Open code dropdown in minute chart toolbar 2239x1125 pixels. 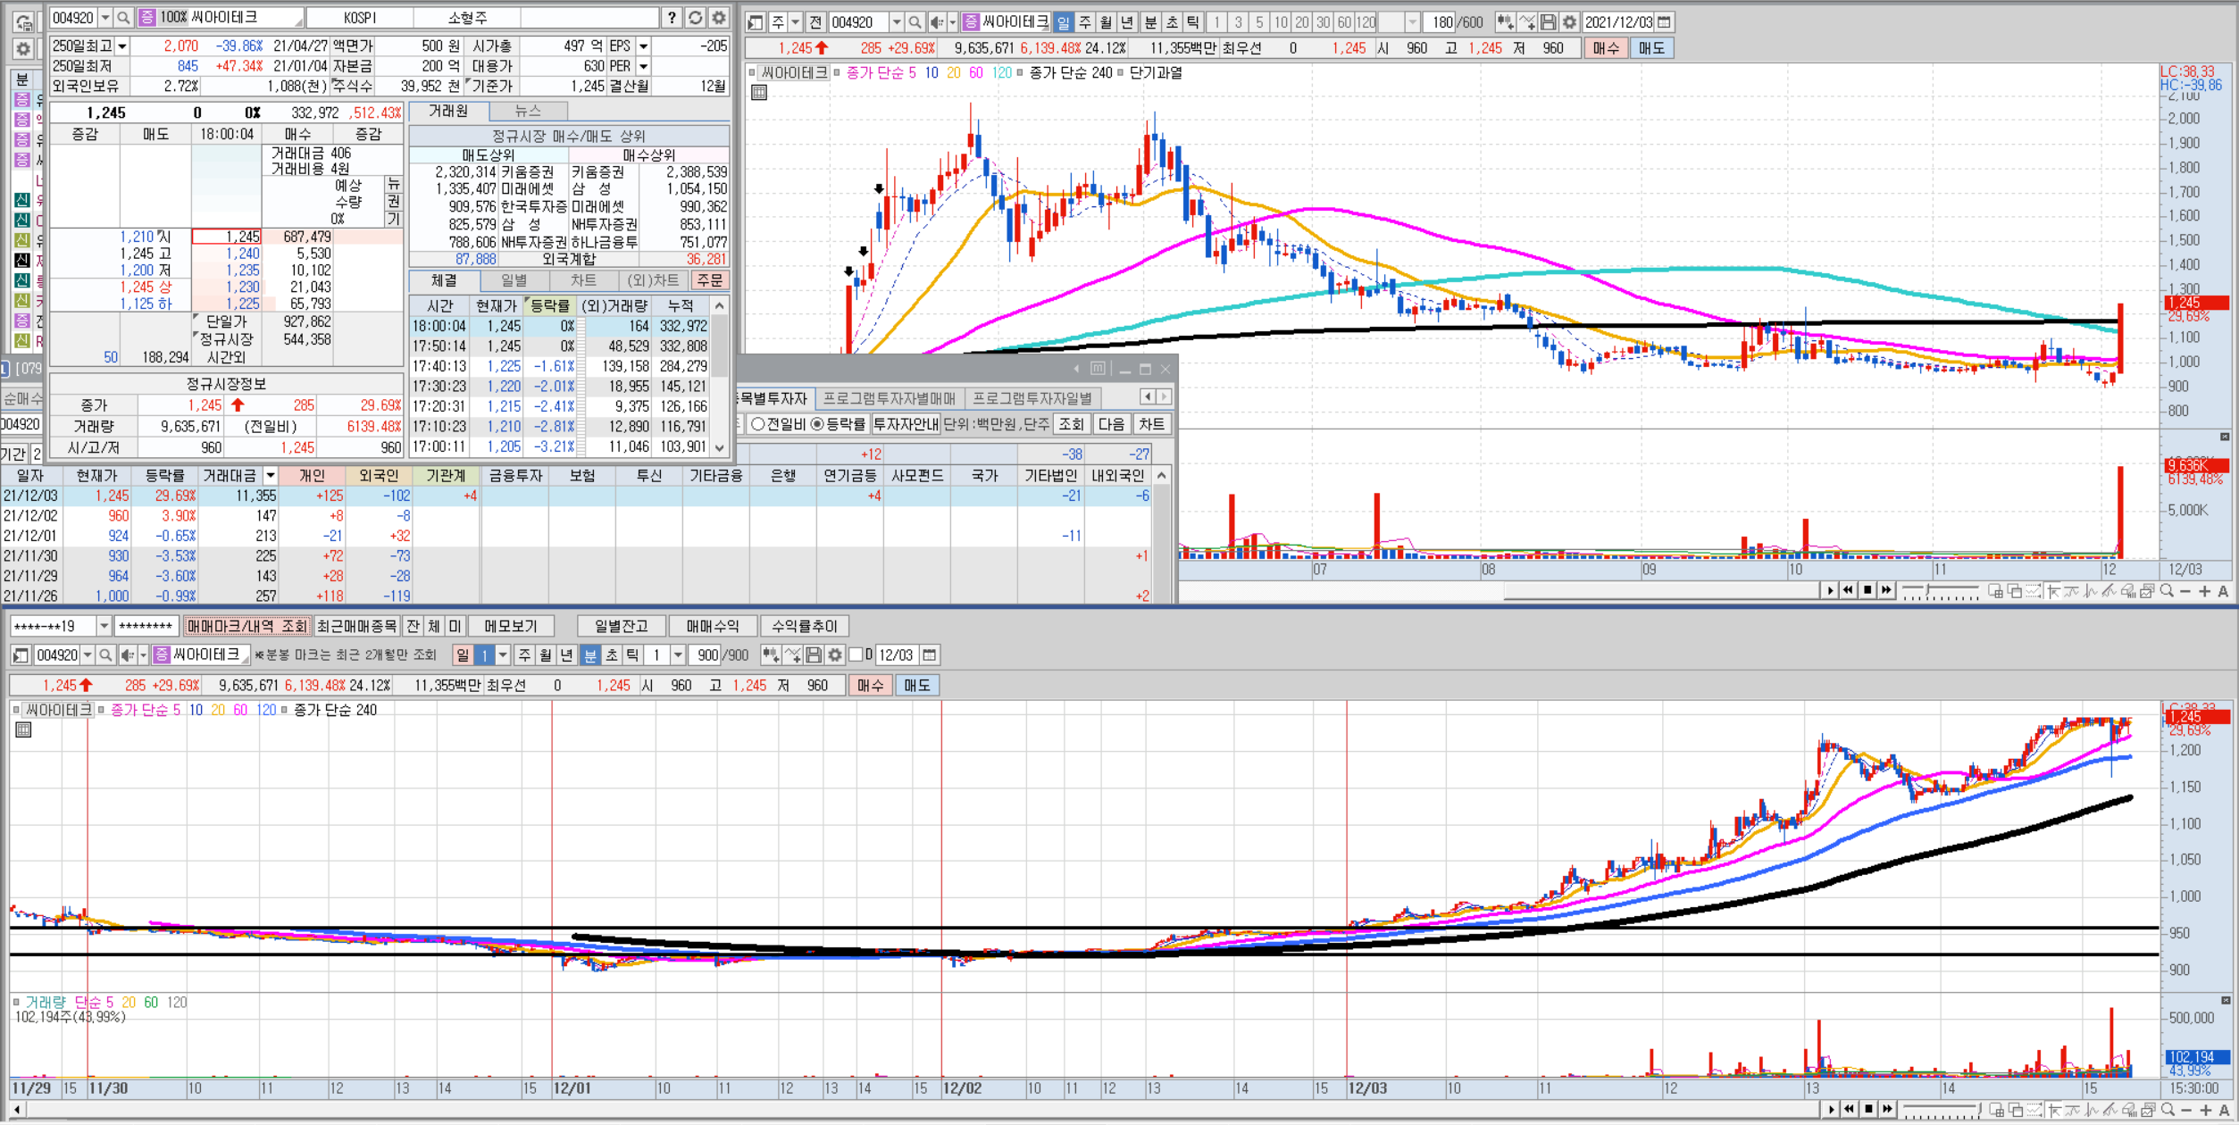point(87,655)
